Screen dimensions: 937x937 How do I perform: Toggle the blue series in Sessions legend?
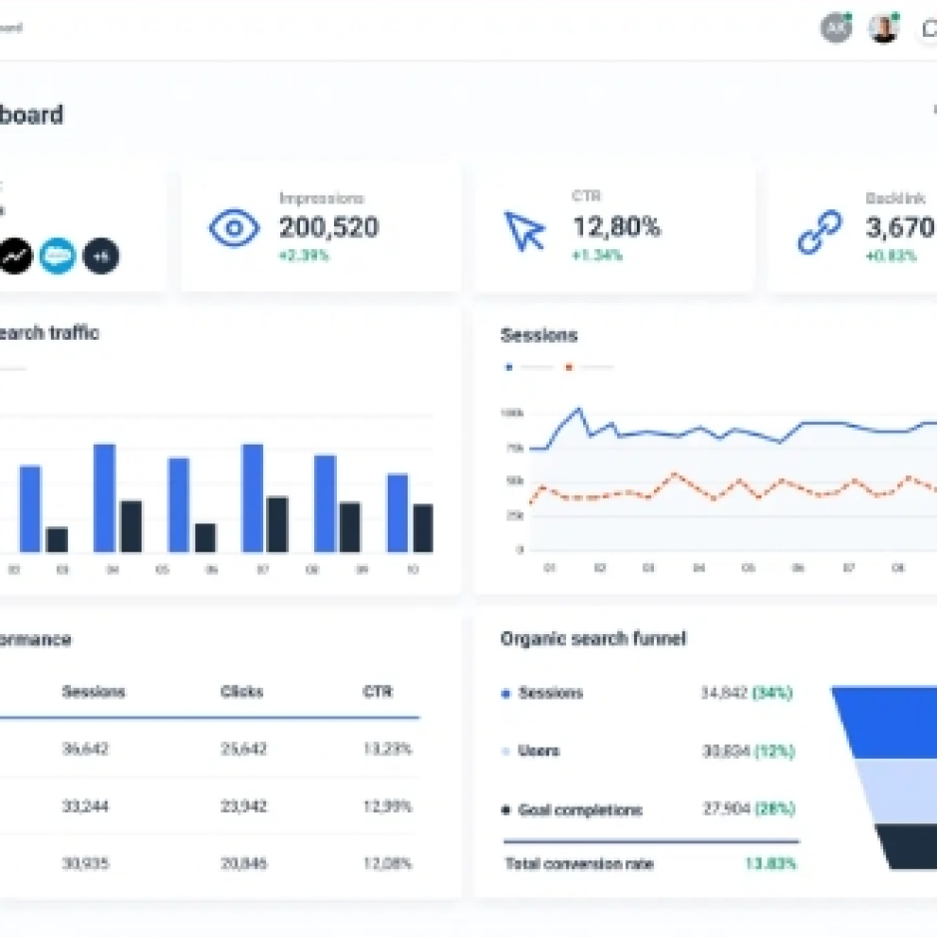509,367
